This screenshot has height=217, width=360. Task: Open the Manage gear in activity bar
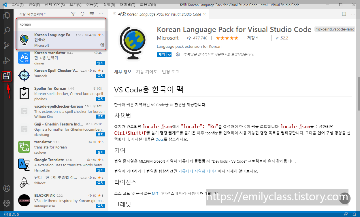pos(7,203)
